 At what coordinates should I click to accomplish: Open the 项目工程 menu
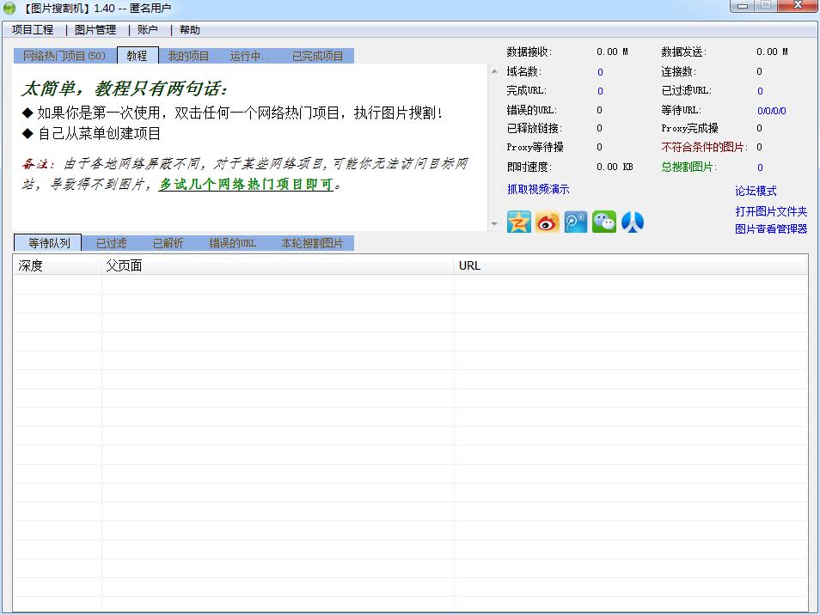coord(33,30)
